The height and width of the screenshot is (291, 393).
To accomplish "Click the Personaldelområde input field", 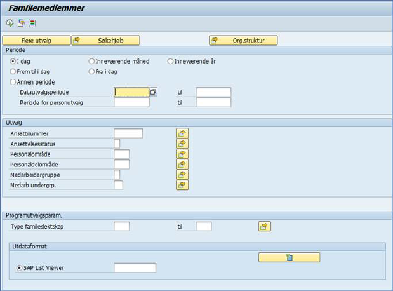I will point(121,165).
